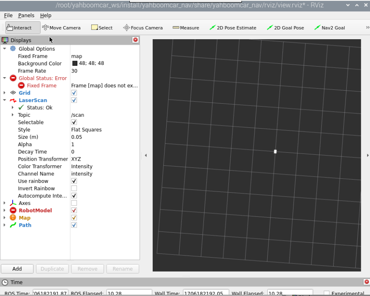Expand the Status: Ok node

(13, 108)
